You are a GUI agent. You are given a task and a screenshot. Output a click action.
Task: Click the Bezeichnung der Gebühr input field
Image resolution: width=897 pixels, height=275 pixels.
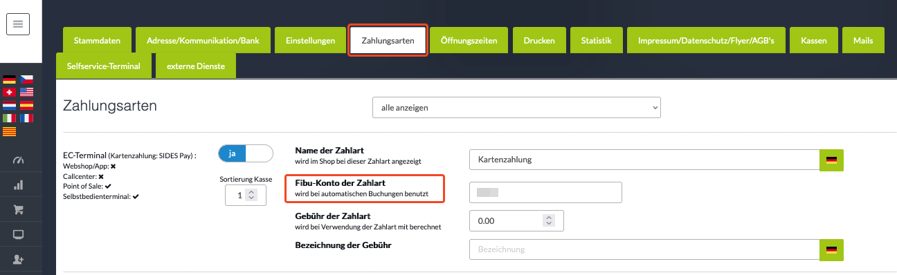tap(644, 249)
